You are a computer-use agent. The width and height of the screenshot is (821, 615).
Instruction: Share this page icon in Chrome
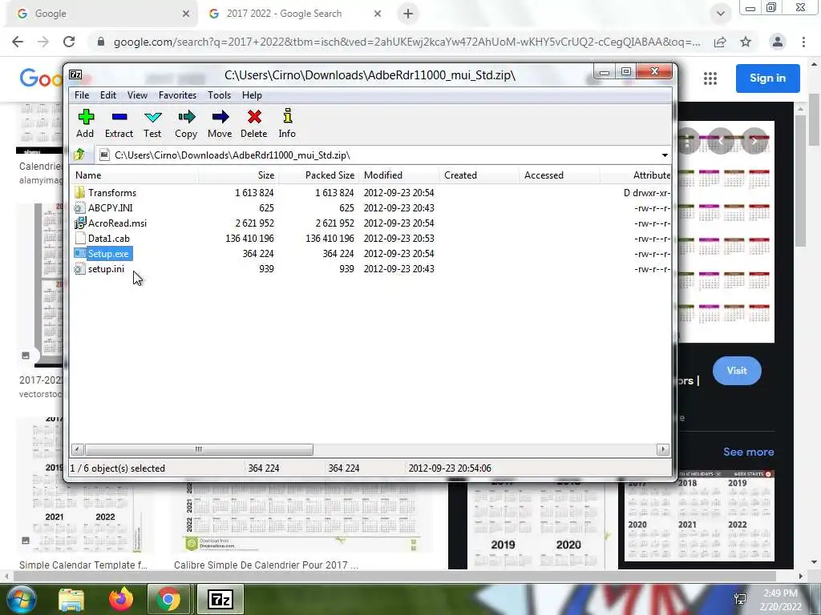point(720,42)
